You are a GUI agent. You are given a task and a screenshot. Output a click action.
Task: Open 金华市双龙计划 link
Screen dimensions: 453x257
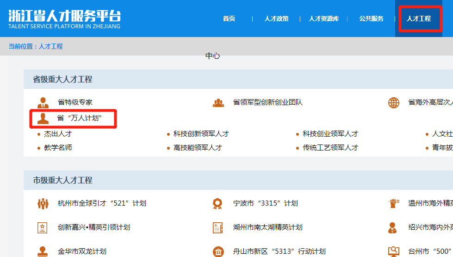[82, 251]
